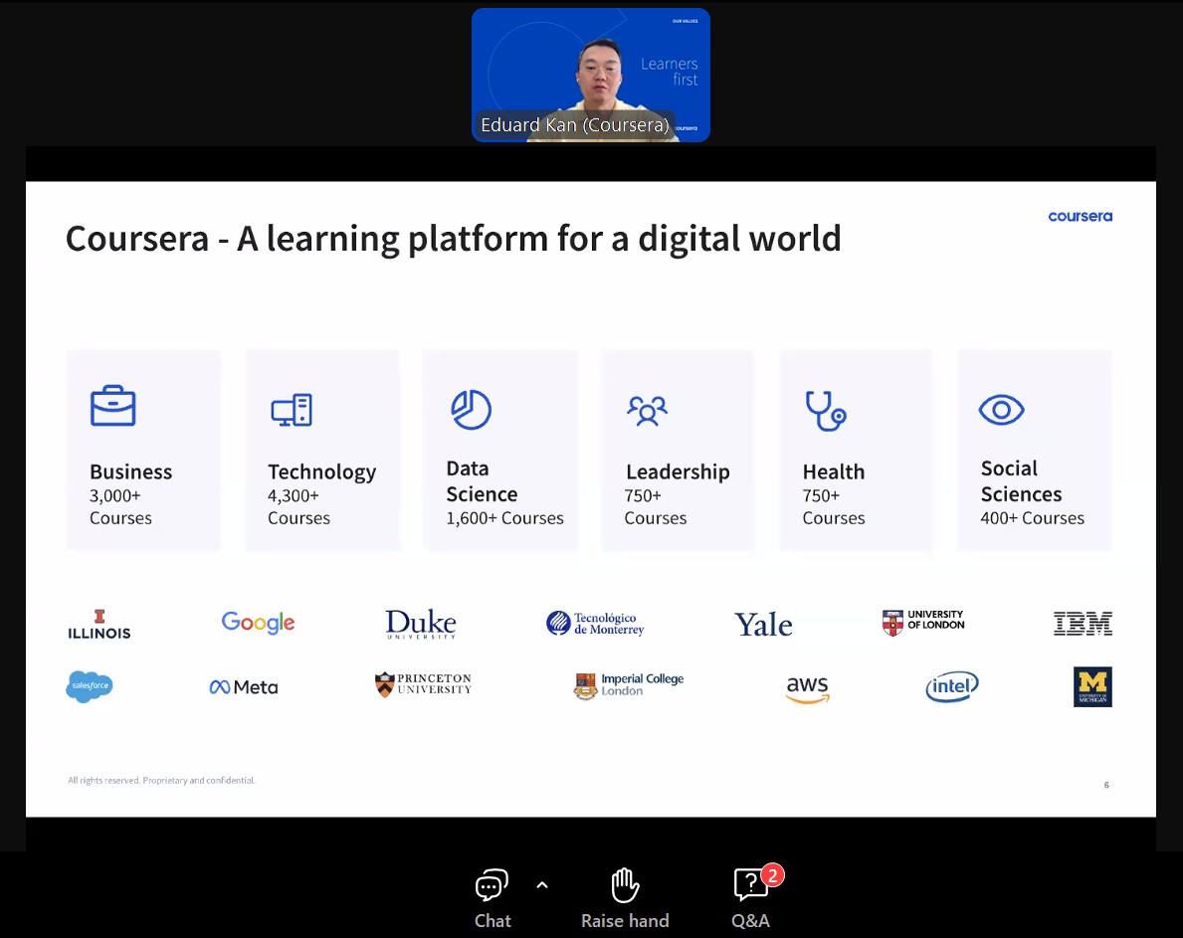Click the Duke University logo
The height and width of the screenshot is (938, 1183).
421,625
